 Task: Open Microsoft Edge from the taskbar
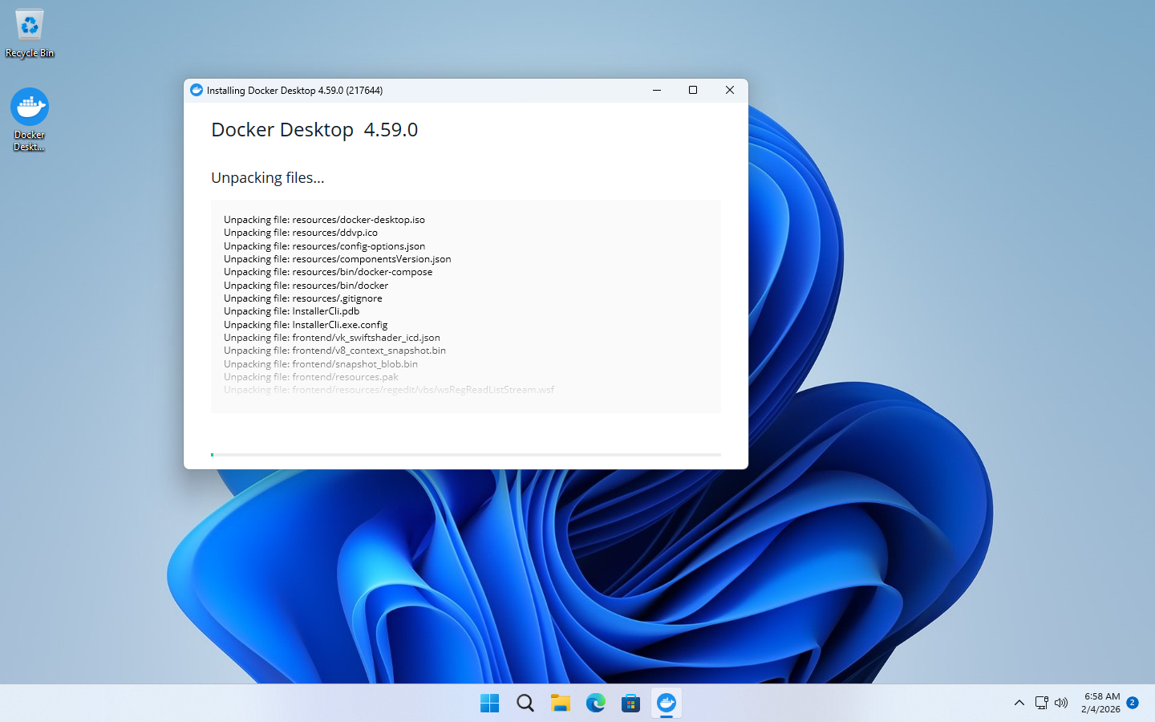tap(595, 704)
